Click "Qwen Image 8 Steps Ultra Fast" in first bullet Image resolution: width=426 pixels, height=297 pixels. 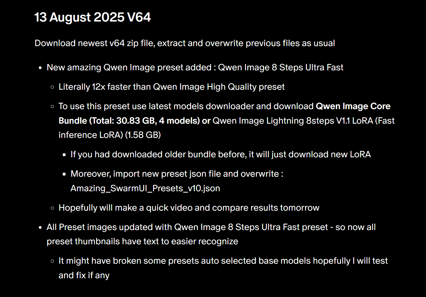(280, 67)
